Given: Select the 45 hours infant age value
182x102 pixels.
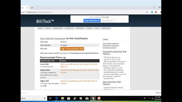Looking at the screenshot, I should point(63,42).
